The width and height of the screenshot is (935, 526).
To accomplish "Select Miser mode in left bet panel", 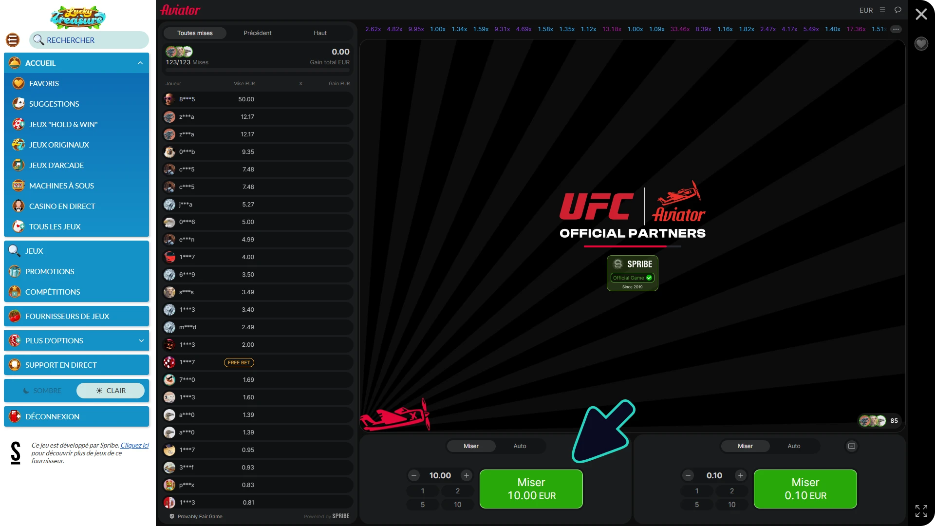I will coord(471,446).
